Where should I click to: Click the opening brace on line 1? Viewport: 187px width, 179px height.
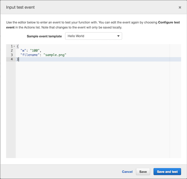[x=18, y=46]
